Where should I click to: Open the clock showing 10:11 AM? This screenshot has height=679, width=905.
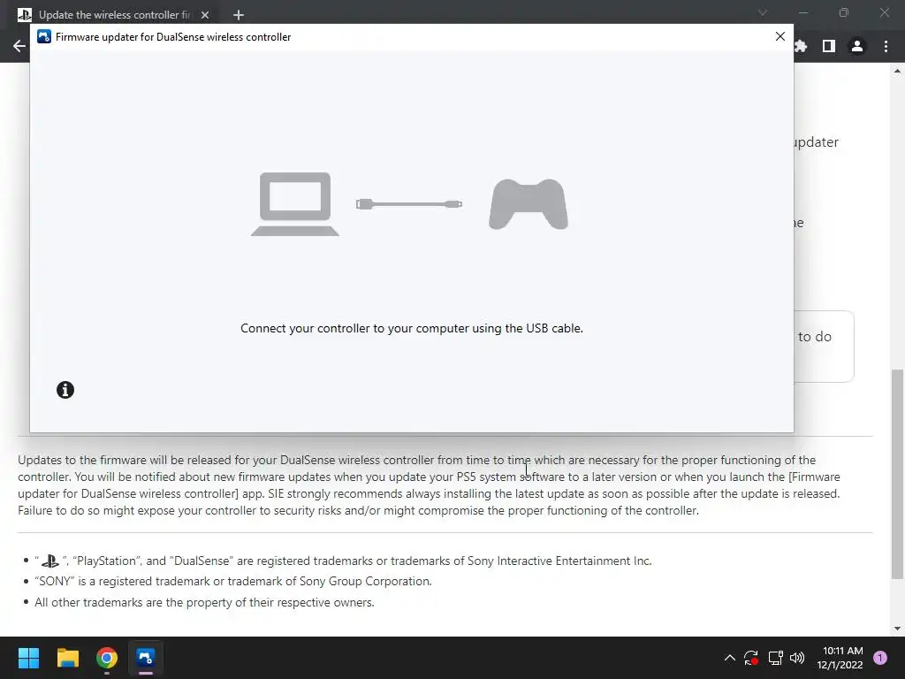(840, 658)
